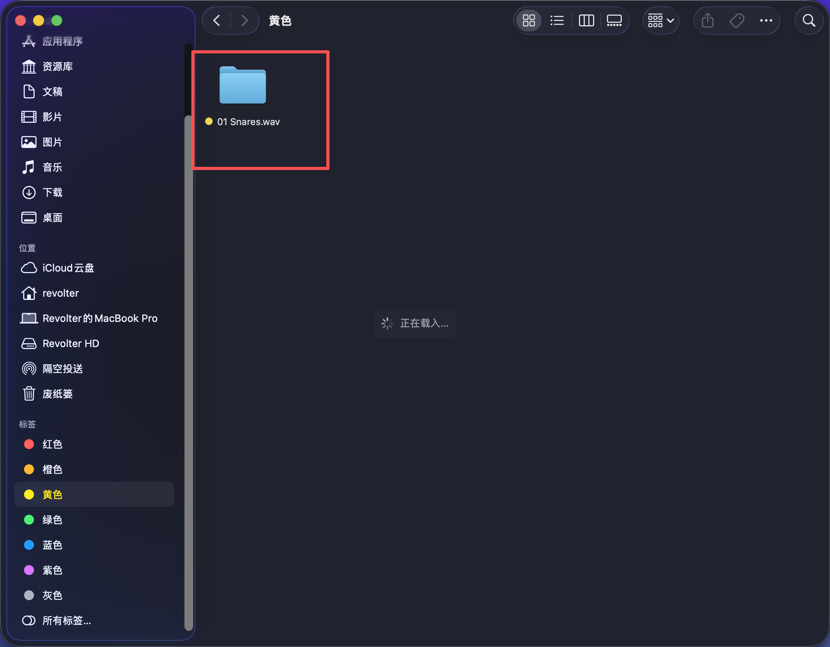Viewport: 830px width, 647px height.
Task: Go forward with the right chevron
Action: tap(244, 20)
